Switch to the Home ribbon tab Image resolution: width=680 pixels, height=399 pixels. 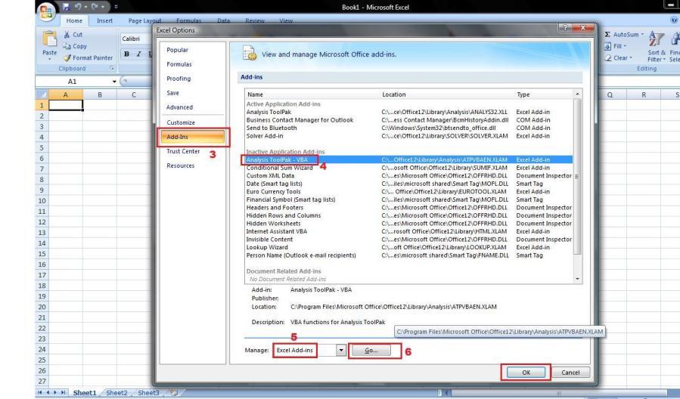(74, 20)
